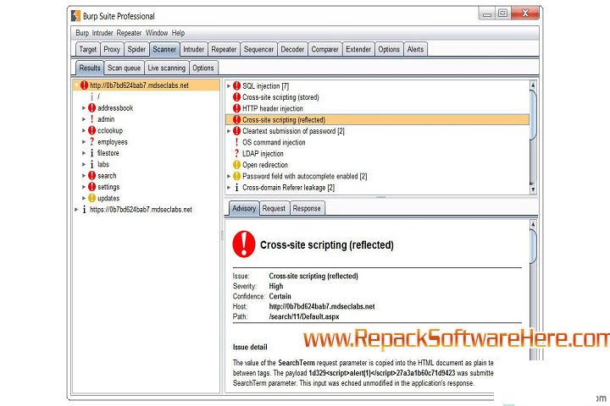This screenshot has height=406, width=610.
Task: Click the info icon beside https mdseclabs host
Action: point(84,210)
